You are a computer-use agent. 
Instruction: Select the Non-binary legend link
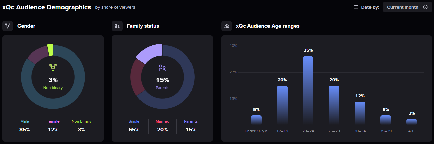[x=81, y=121]
